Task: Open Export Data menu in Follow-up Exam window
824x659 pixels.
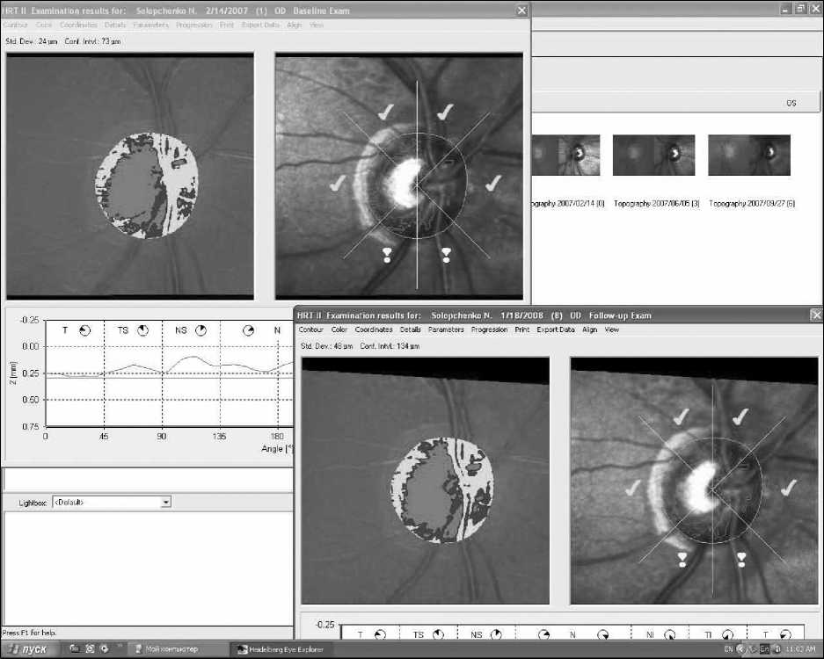Action: [x=555, y=329]
